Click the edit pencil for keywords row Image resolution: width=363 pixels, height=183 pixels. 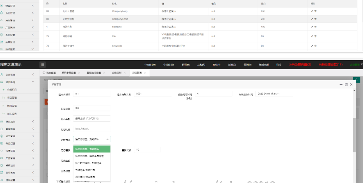pyautogui.click(x=312, y=46)
